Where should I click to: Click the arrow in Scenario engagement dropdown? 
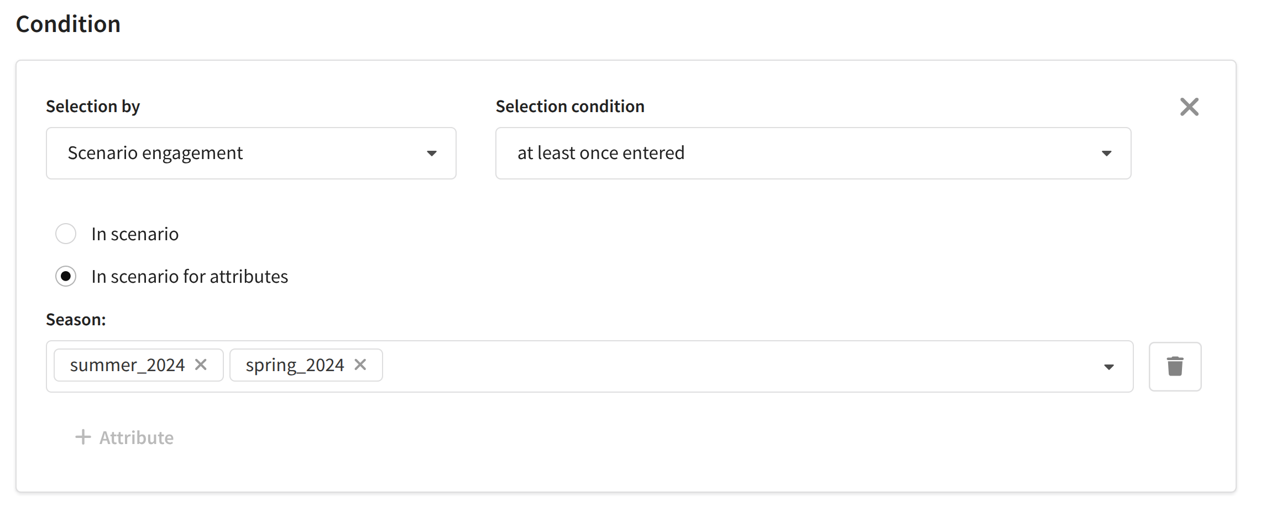(432, 154)
